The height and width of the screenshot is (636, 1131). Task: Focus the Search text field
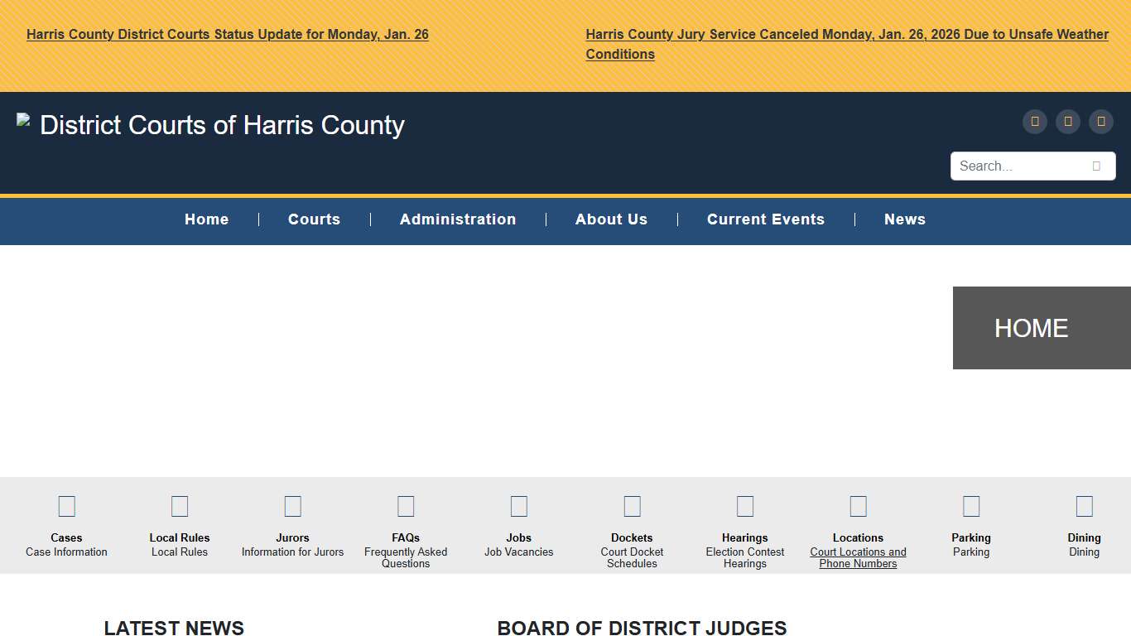[x=1018, y=166]
